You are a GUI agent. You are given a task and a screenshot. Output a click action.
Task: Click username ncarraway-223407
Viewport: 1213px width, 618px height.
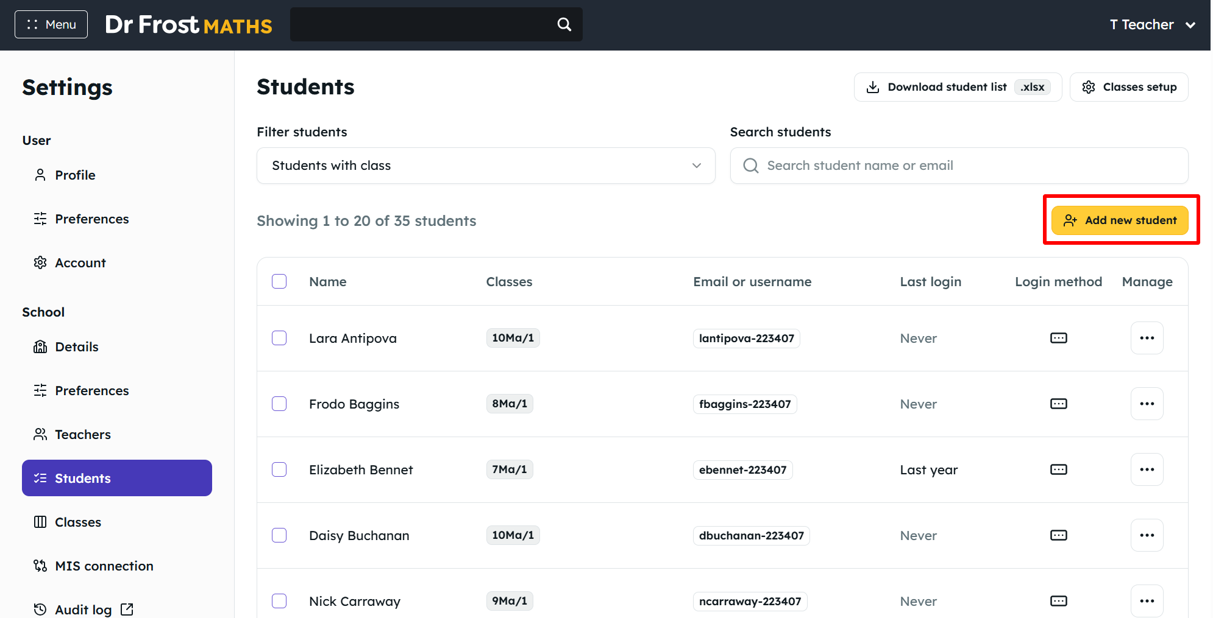tap(750, 602)
